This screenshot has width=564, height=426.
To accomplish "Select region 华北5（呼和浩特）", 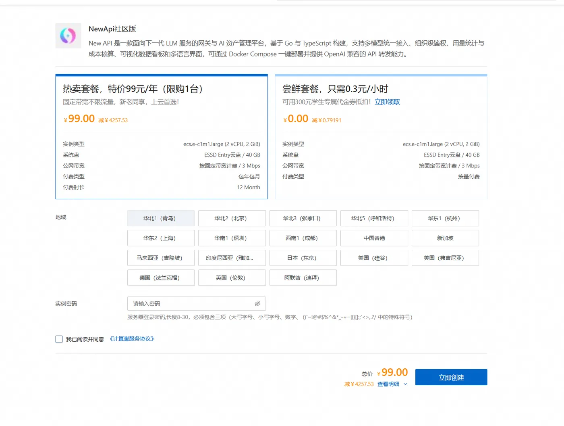I will 374,218.
